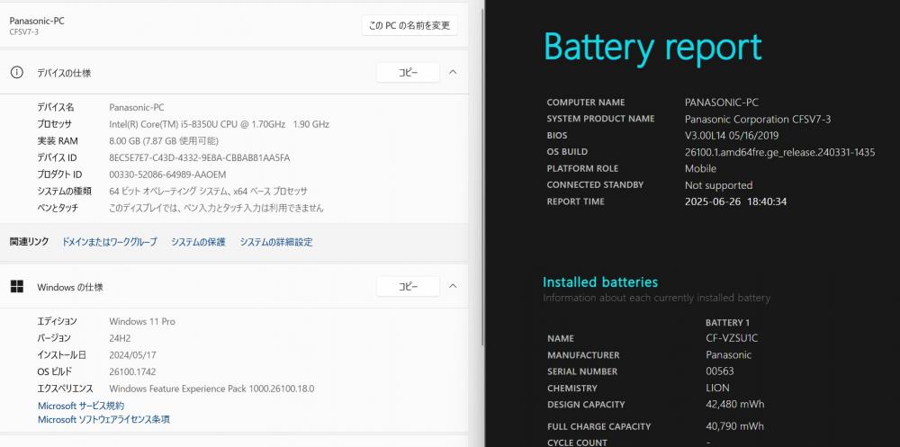900x447 pixels.
Task: Select the battery name CF-VZSU1C
Action: click(x=732, y=338)
